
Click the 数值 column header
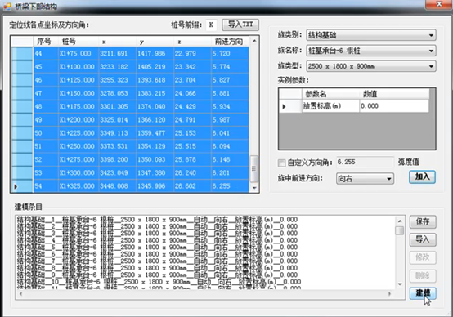[x=394, y=94]
